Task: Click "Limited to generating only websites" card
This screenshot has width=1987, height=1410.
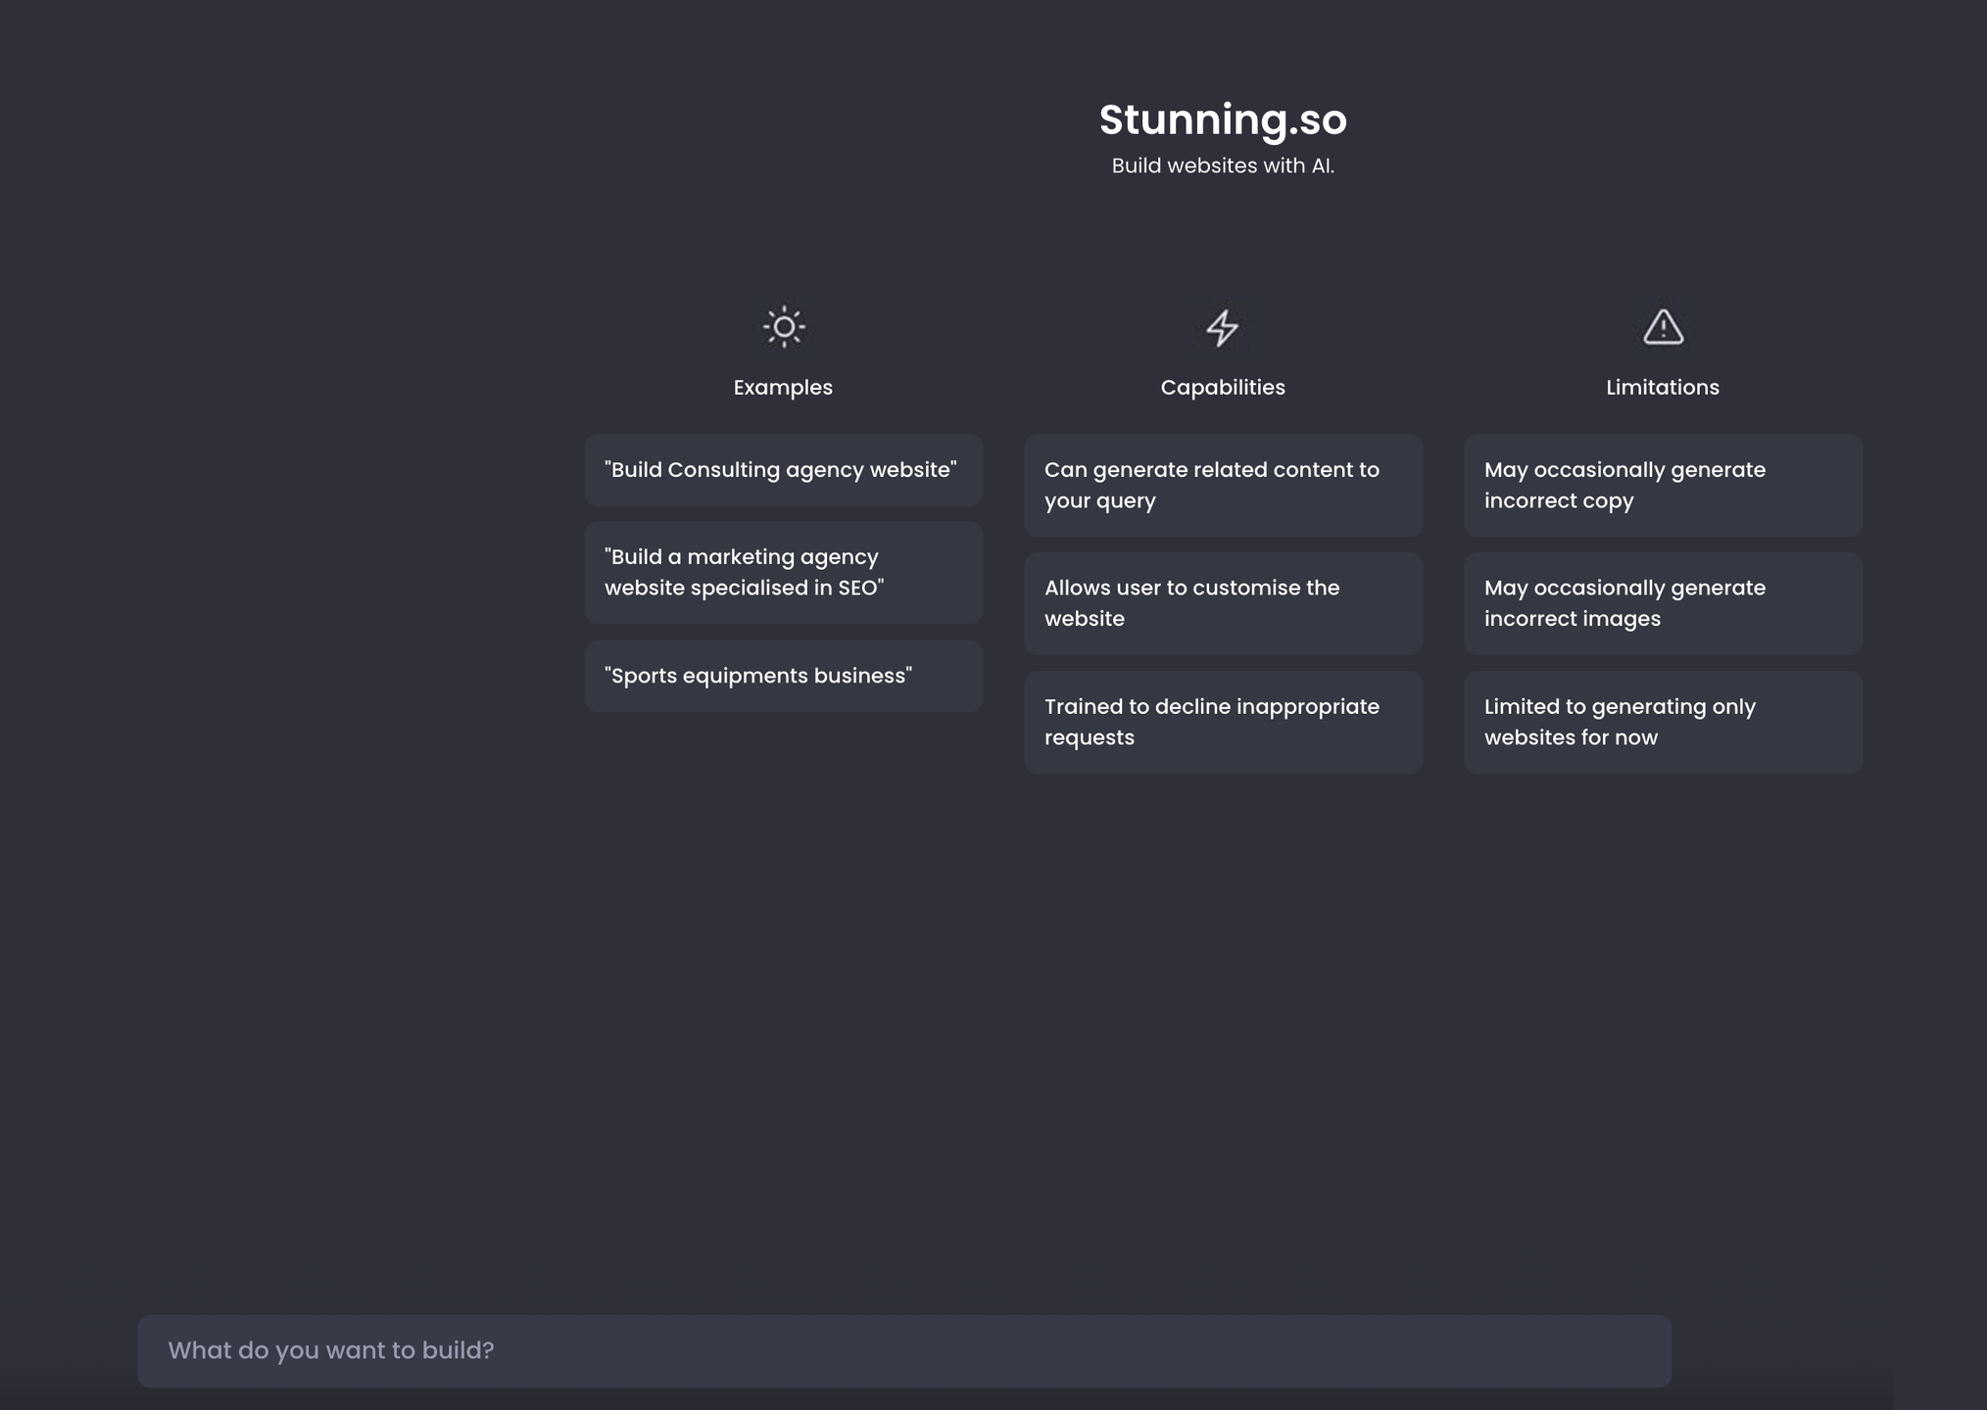Action: [x=1662, y=722]
